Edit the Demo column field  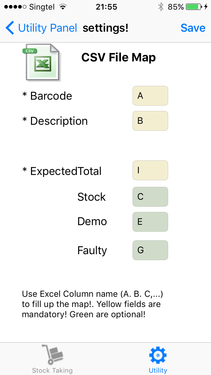(x=150, y=222)
